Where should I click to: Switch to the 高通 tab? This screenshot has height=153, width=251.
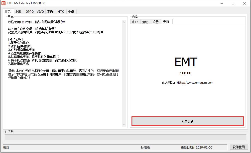point(50,11)
